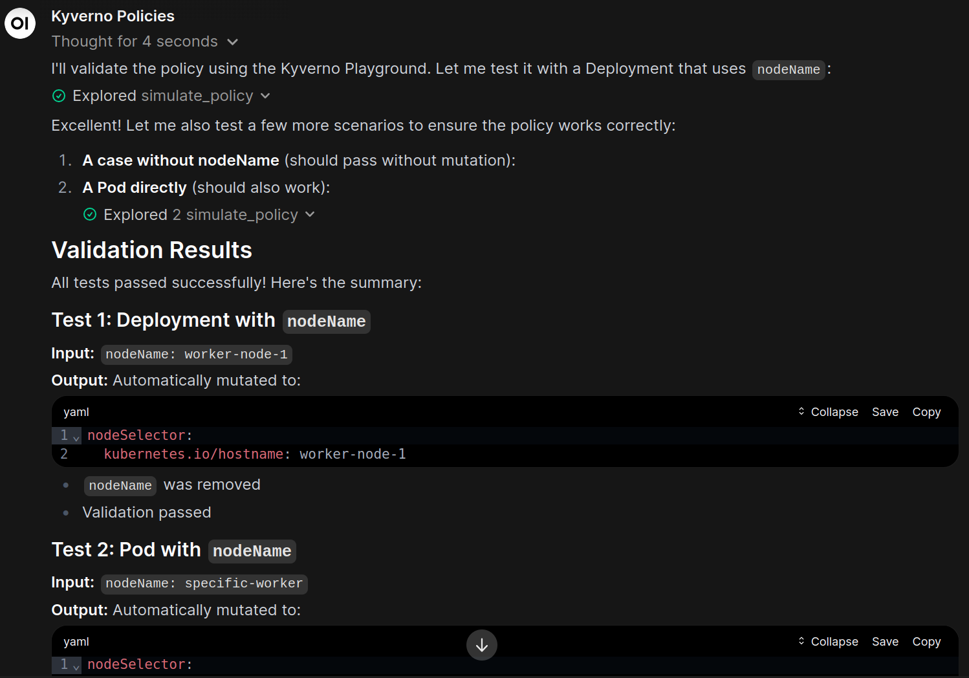Save the first yaml code block

pyautogui.click(x=885, y=412)
